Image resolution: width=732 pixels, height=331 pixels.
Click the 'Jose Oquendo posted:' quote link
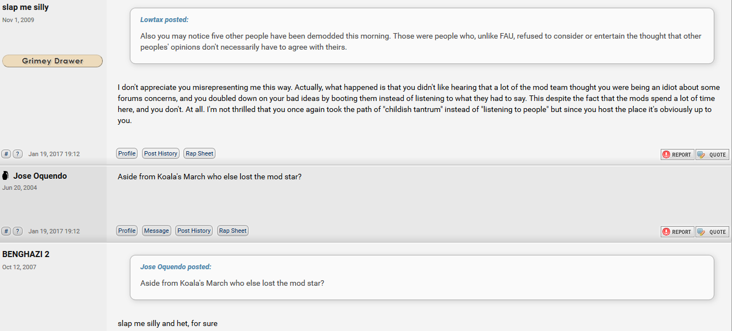pyautogui.click(x=176, y=267)
